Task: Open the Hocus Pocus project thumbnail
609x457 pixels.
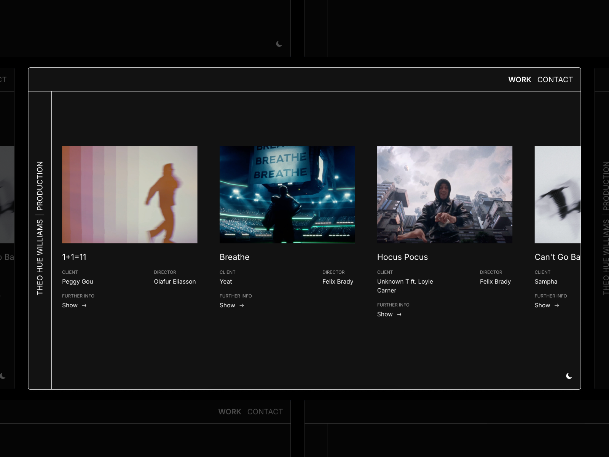Action: (x=445, y=195)
